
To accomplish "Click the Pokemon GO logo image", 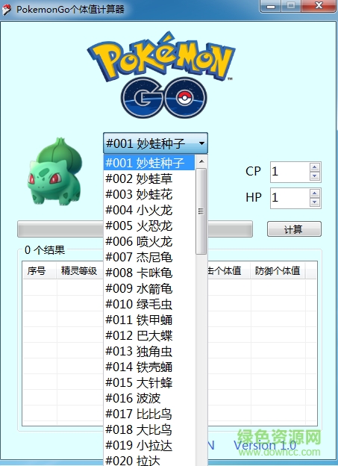I will (x=161, y=74).
